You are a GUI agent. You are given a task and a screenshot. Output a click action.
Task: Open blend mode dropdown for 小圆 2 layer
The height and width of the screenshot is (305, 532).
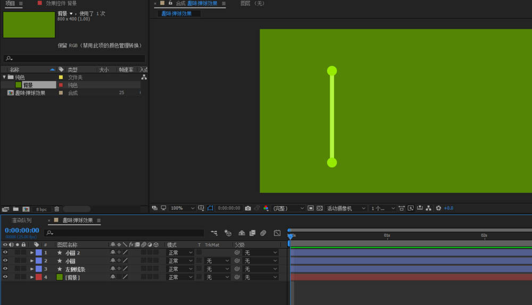[x=180, y=252]
